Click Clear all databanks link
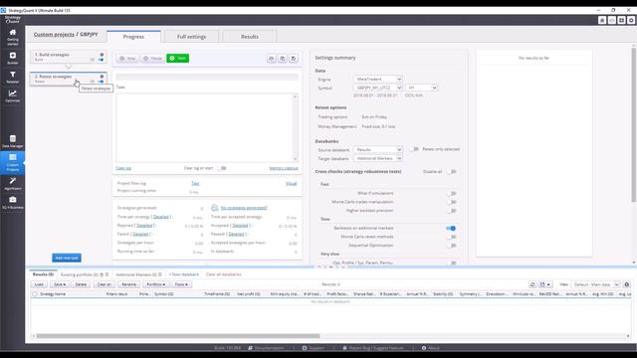Image resolution: width=637 pixels, height=358 pixels. pos(223,274)
